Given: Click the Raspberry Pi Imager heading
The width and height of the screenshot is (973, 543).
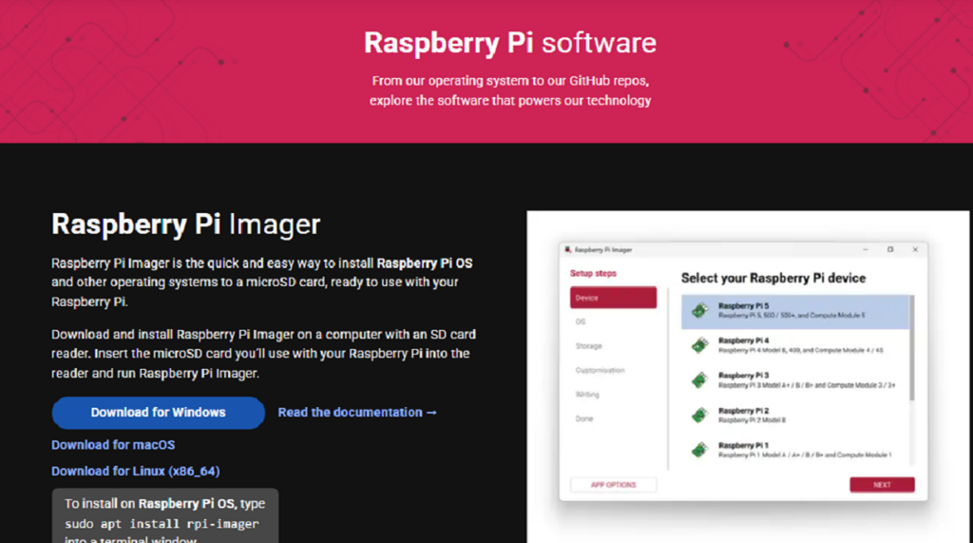Looking at the screenshot, I should click(185, 224).
